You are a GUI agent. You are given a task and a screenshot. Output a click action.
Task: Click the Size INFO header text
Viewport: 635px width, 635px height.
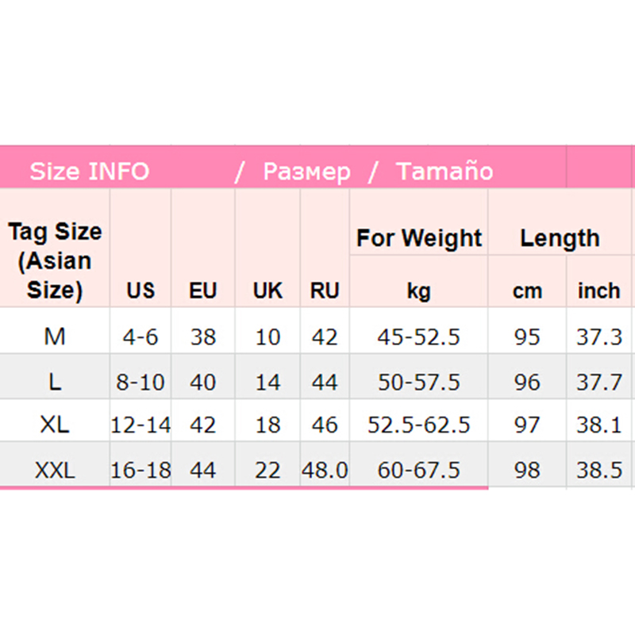pyautogui.click(x=89, y=171)
